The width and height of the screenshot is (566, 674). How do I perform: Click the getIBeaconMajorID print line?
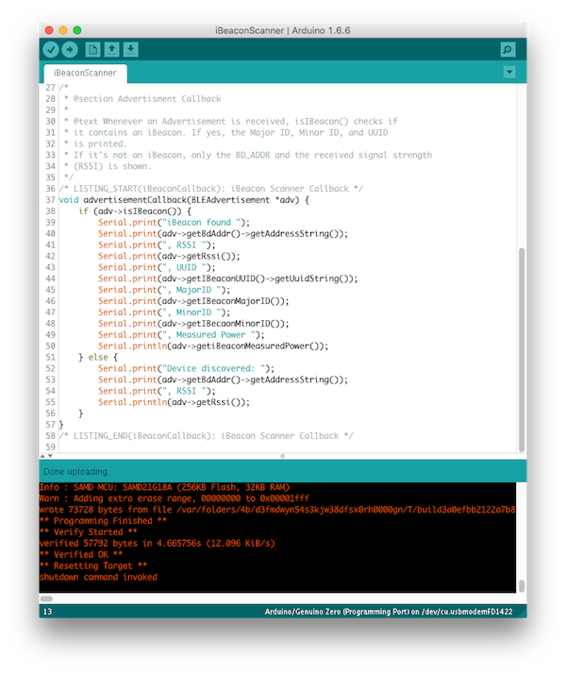point(193,301)
